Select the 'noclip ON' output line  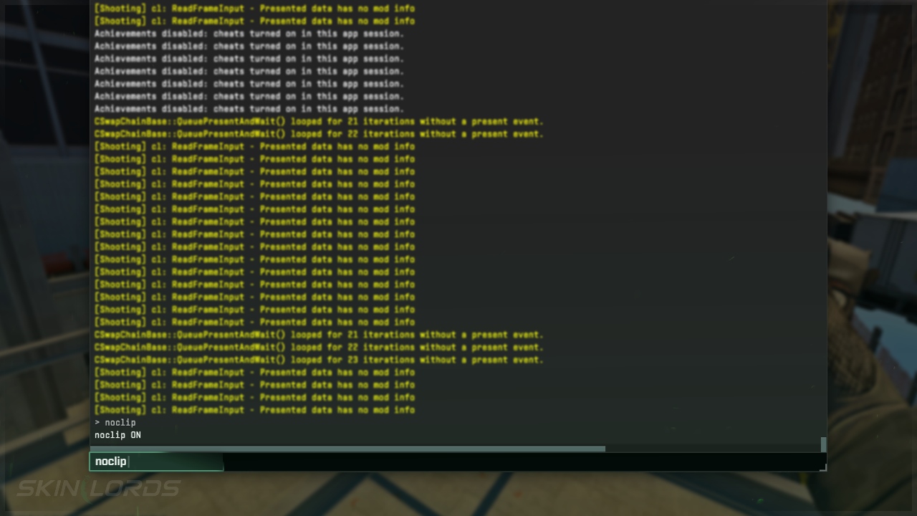[x=117, y=435]
